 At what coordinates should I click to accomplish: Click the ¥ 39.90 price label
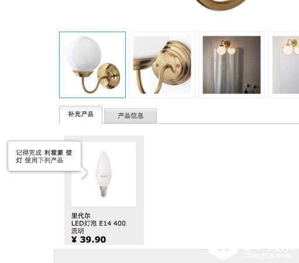89,240
